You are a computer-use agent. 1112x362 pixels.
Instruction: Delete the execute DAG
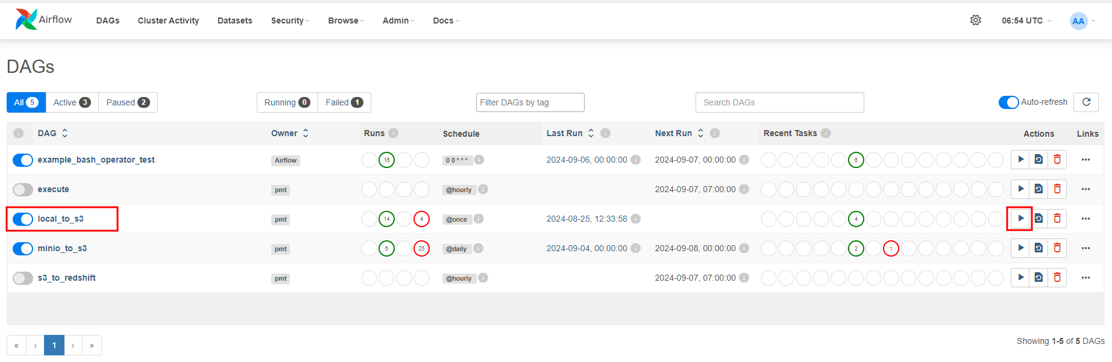pos(1057,189)
